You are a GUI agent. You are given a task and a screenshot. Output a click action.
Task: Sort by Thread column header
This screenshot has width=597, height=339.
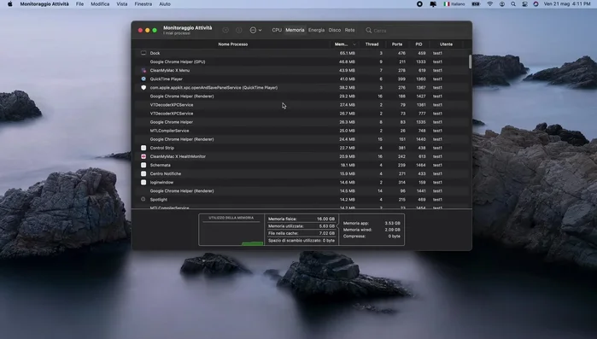(372, 44)
